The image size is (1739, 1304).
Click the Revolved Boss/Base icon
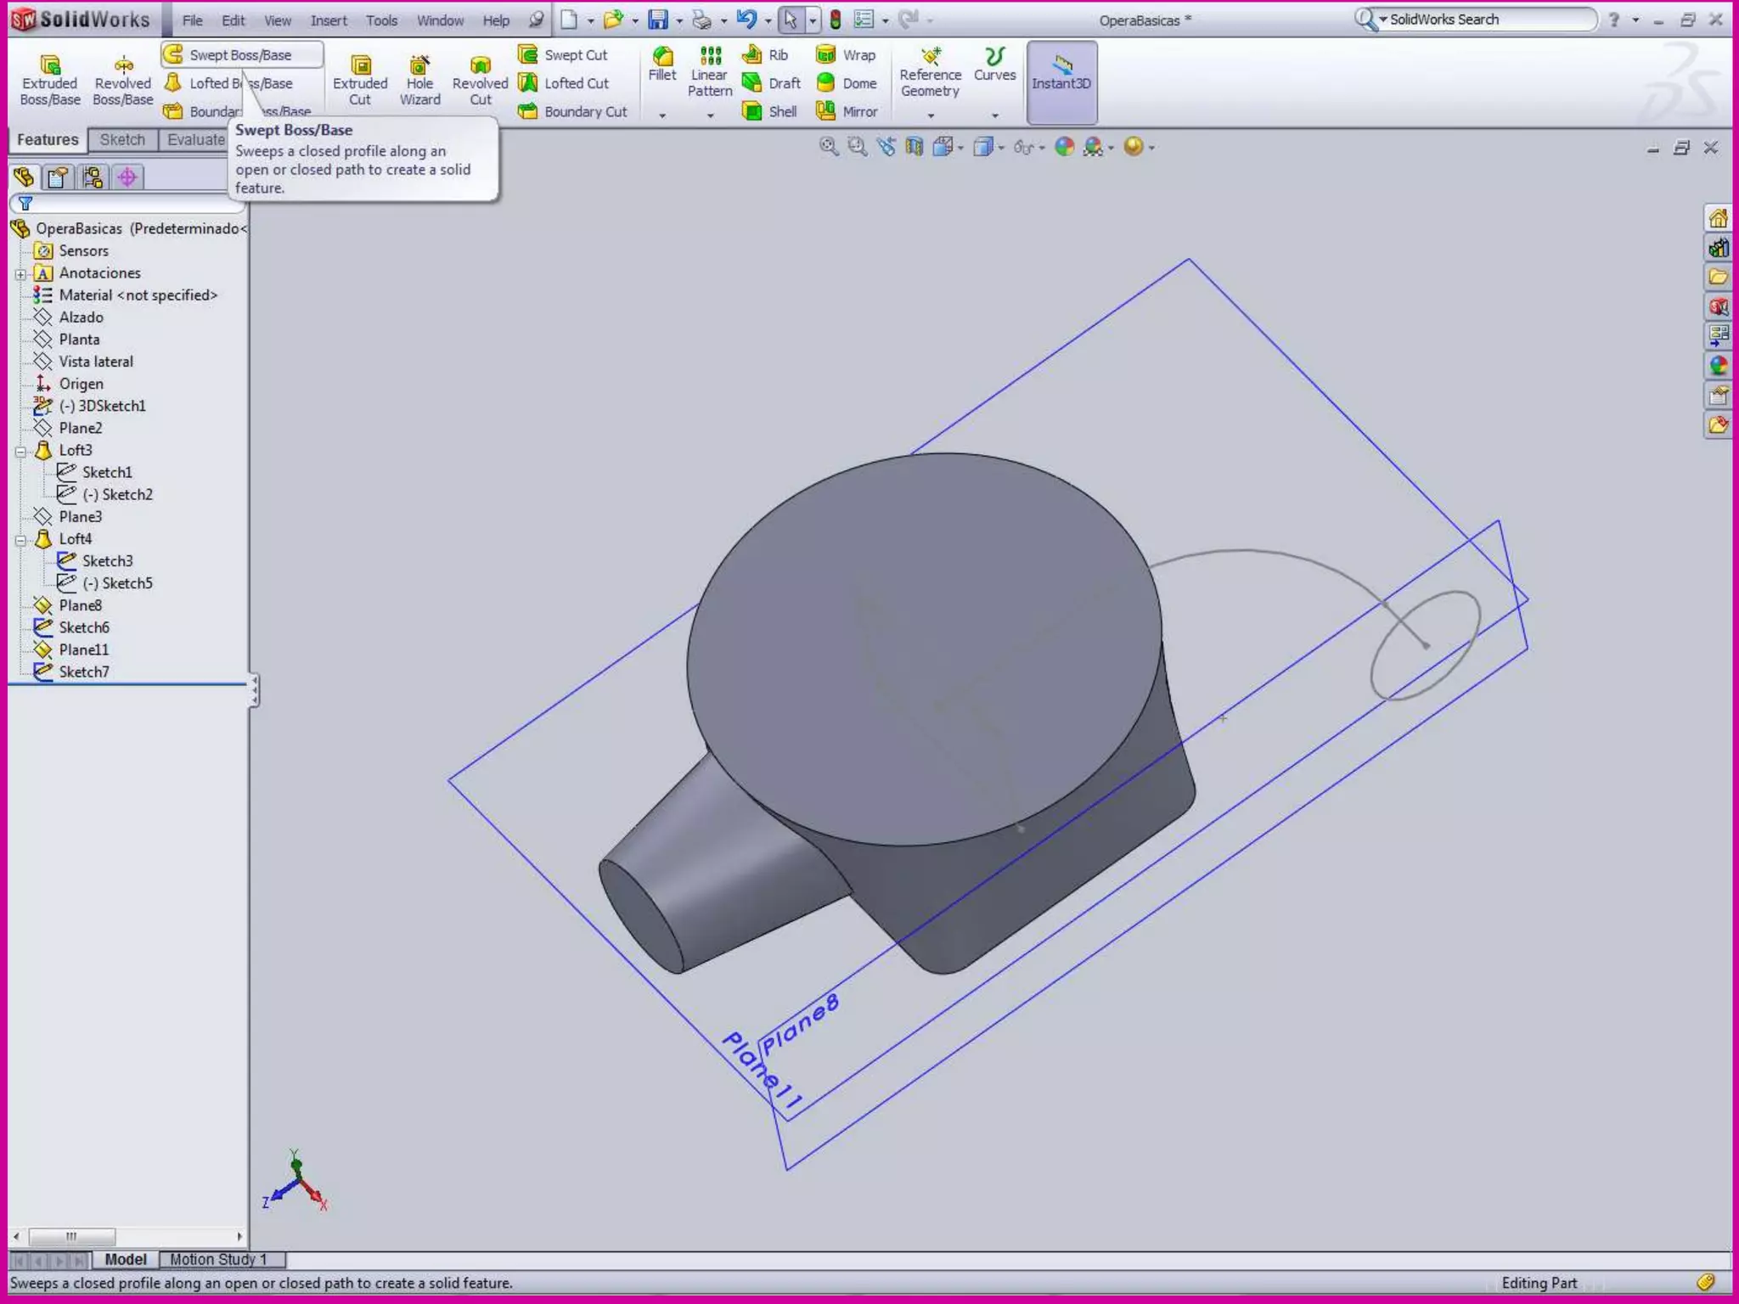(123, 66)
